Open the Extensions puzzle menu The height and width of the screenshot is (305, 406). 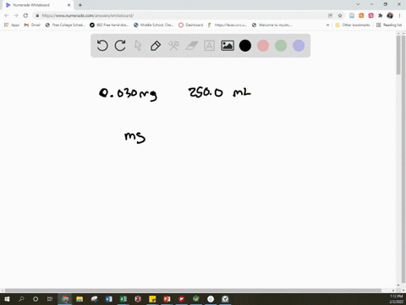click(381, 15)
